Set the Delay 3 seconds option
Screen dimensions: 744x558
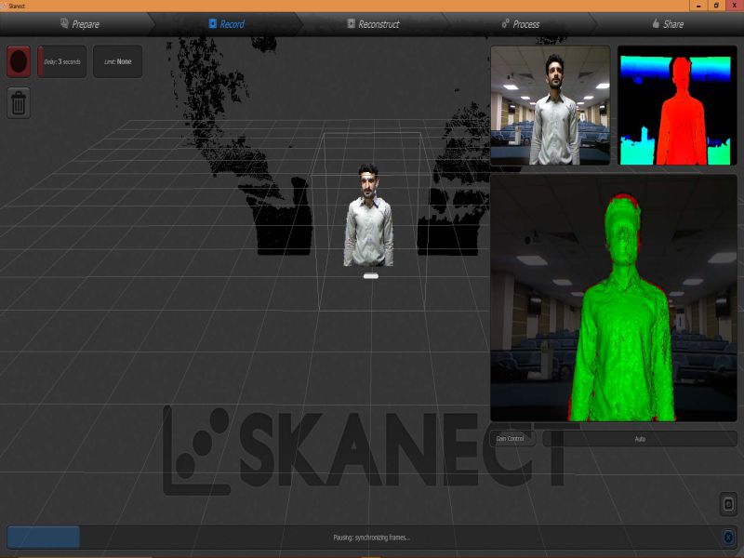[61, 61]
